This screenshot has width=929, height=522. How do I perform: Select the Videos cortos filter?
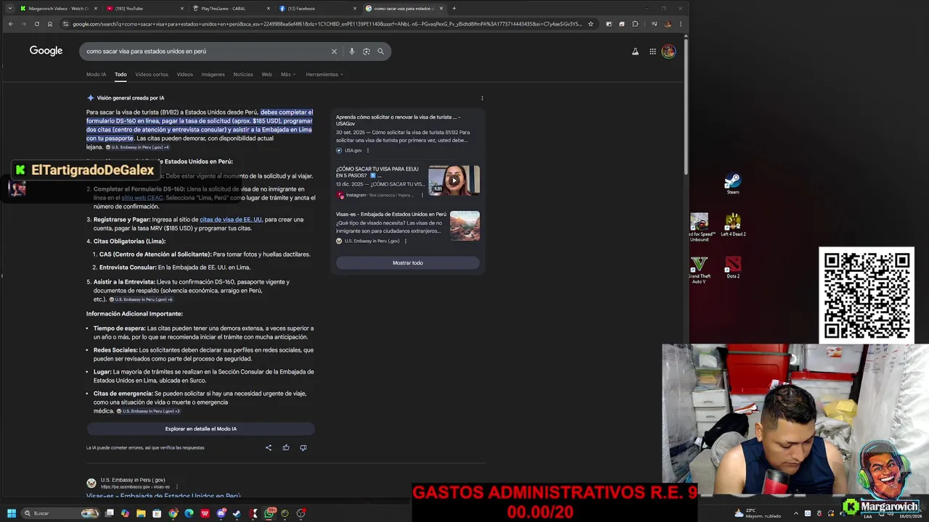click(x=151, y=75)
